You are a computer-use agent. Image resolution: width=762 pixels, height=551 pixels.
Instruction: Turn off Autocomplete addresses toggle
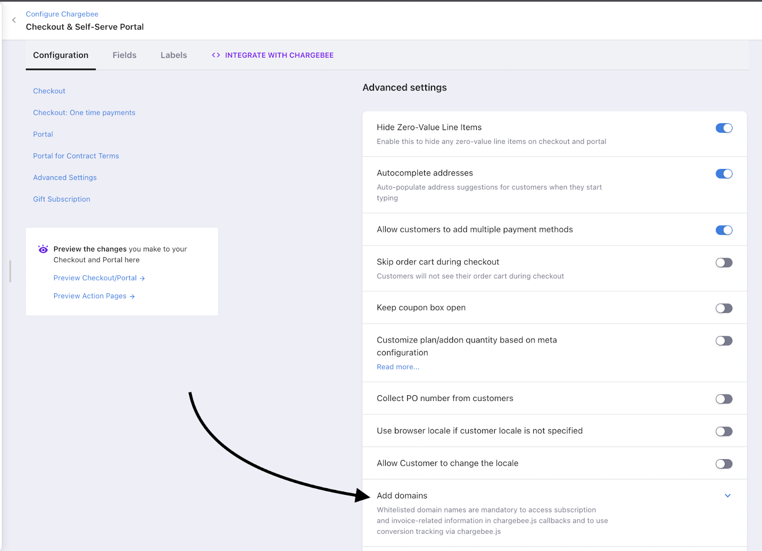coord(724,174)
